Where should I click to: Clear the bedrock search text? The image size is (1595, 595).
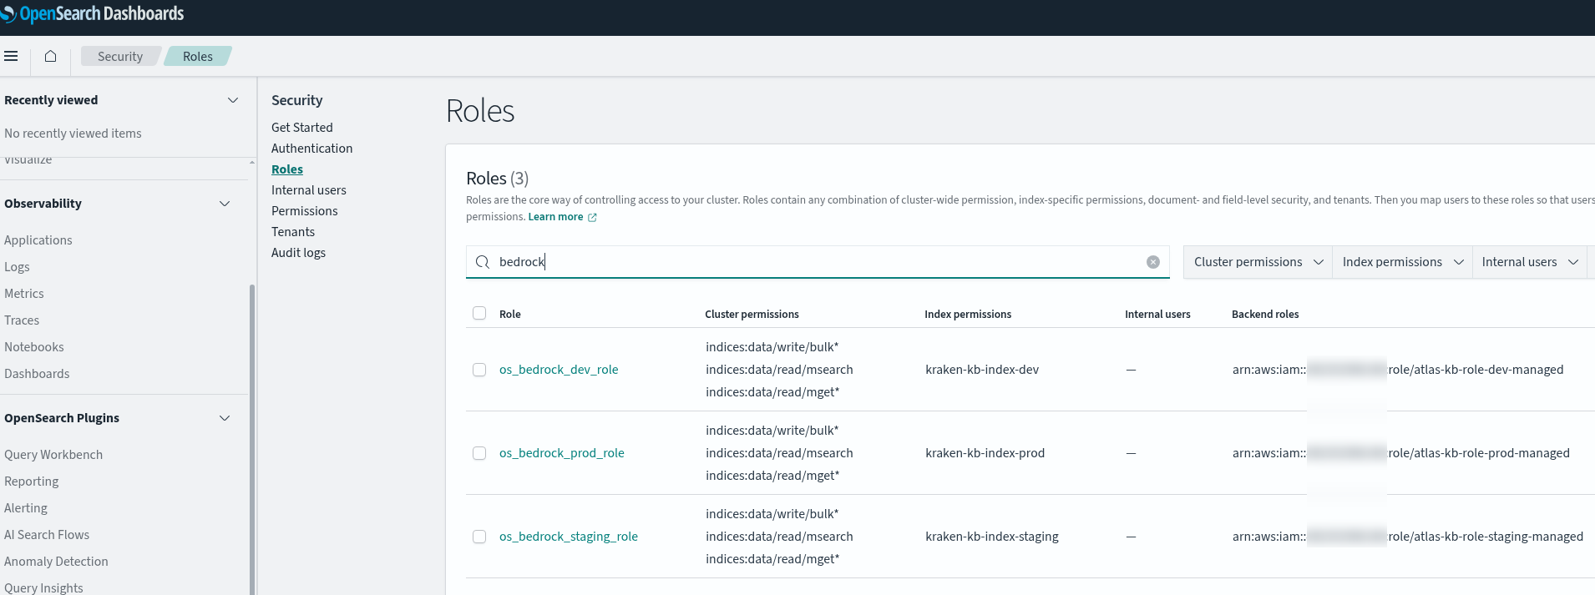click(1153, 262)
